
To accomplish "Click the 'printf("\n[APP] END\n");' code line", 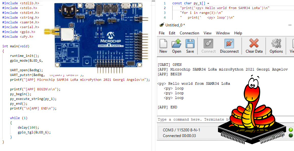I will (x=33, y=108).
